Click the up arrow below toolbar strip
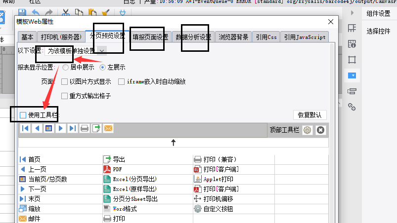Screen dimensions: 397x223 (x=174, y=143)
